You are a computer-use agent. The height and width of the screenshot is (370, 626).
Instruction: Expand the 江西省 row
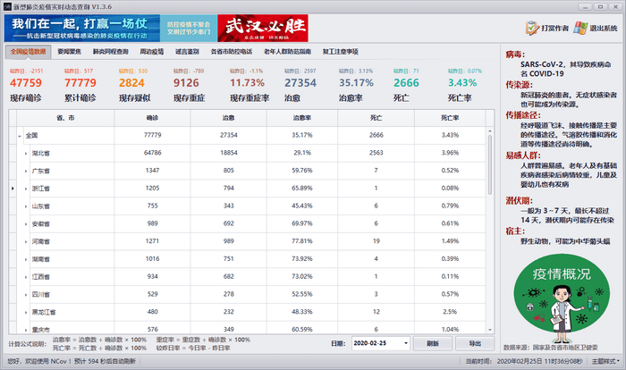(x=26, y=277)
